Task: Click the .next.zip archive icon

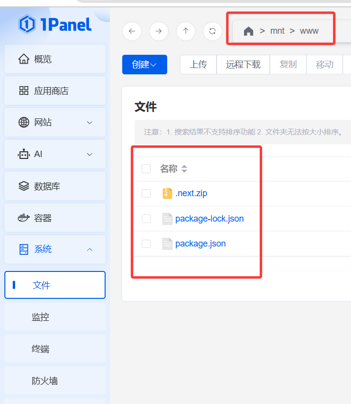Action: (167, 193)
